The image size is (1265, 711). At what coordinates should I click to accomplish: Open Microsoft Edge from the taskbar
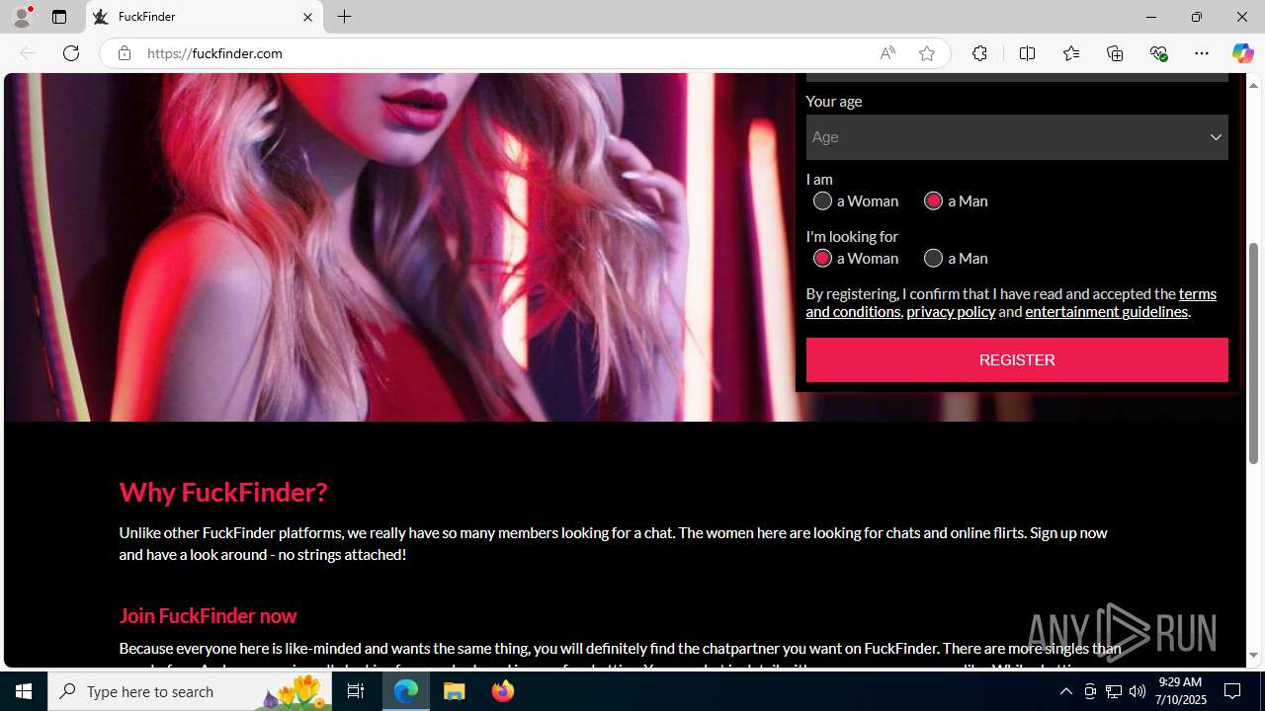coord(406,691)
